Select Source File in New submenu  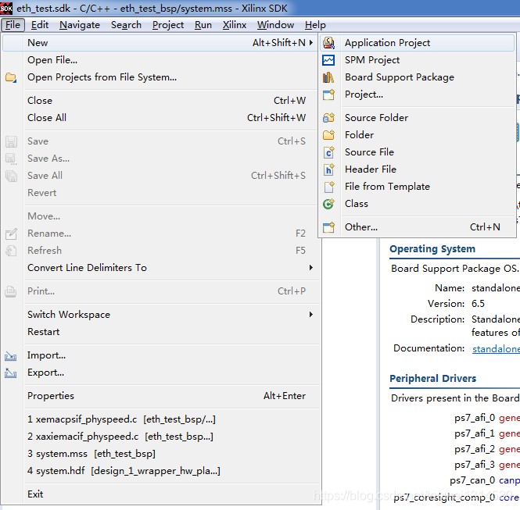point(418,152)
